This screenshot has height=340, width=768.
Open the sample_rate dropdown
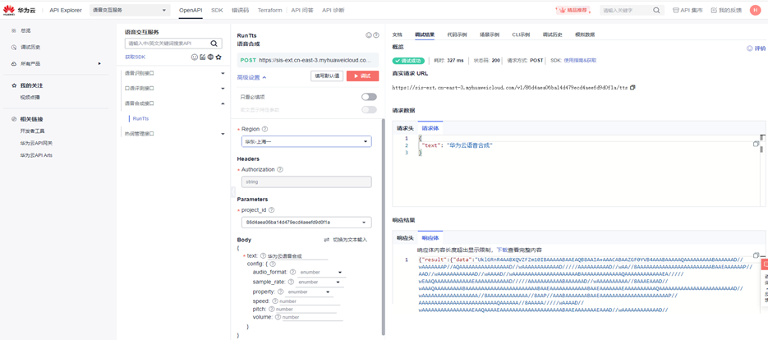(x=319, y=282)
